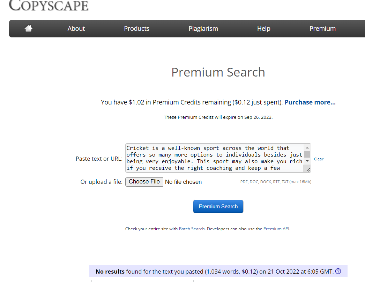Viewport: 365px width, 282px height.
Task: Click the credits expiry notice text
Action: click(218, 117)
